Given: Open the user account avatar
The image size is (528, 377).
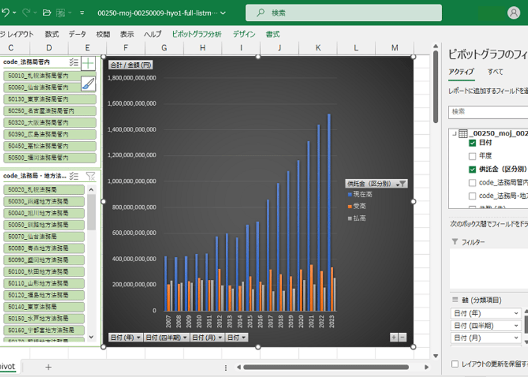Looking at the screenshot, I should [x=514, y=13].
